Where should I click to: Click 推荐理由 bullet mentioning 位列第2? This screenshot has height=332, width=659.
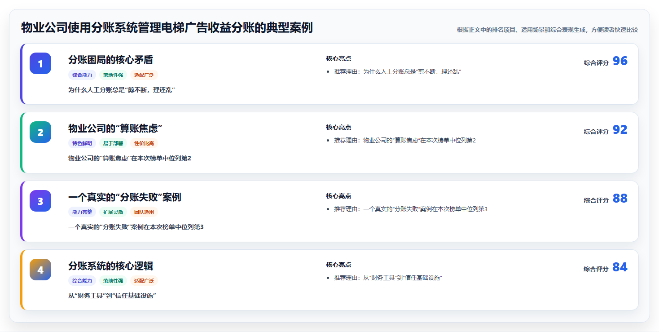tap(405, 141)
